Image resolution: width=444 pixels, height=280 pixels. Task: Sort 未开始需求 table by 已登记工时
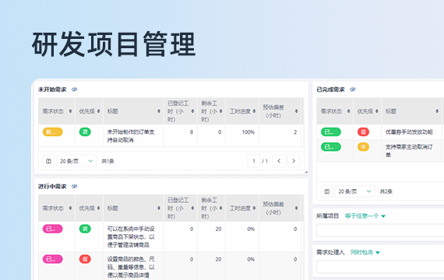point(192,111)
